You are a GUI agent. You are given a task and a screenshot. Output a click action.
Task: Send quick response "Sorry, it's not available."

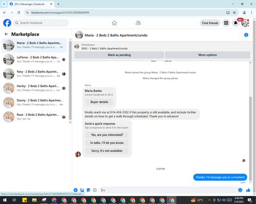tap(107, 151)
